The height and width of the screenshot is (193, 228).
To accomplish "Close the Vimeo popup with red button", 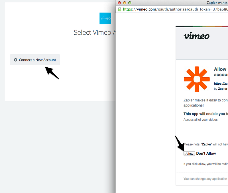I will [119, 3].
